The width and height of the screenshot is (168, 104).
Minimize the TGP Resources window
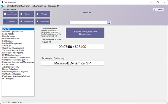[x=151, y=2]
